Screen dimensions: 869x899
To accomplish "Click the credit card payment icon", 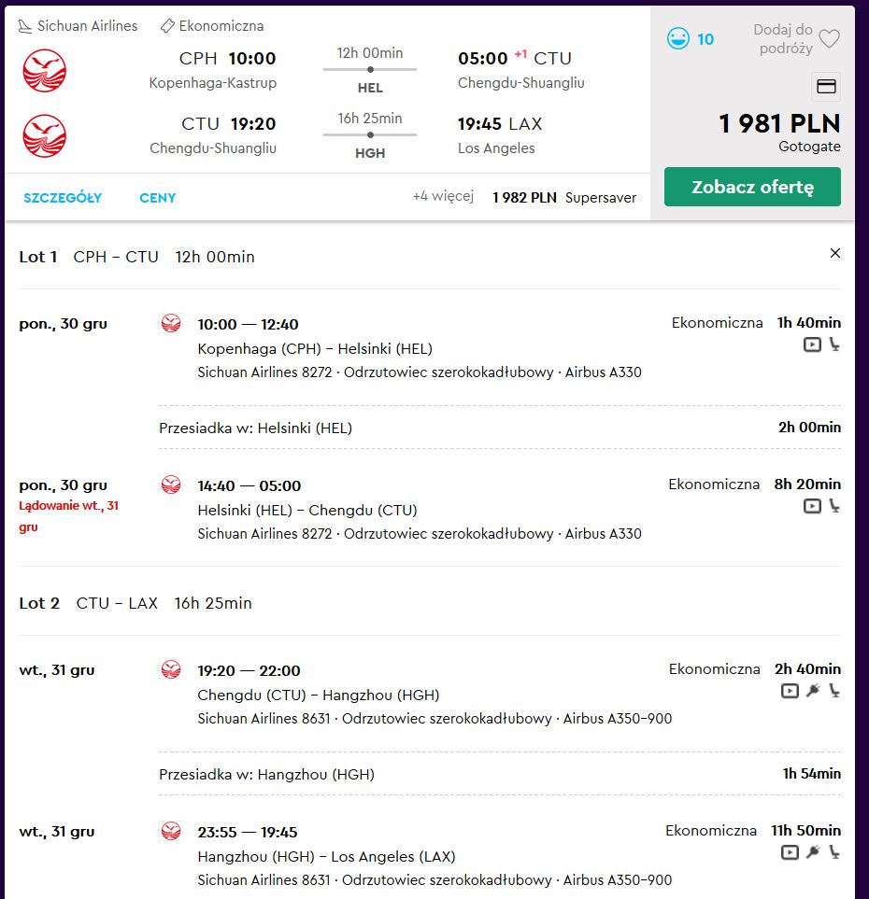I will pos(826,87).
